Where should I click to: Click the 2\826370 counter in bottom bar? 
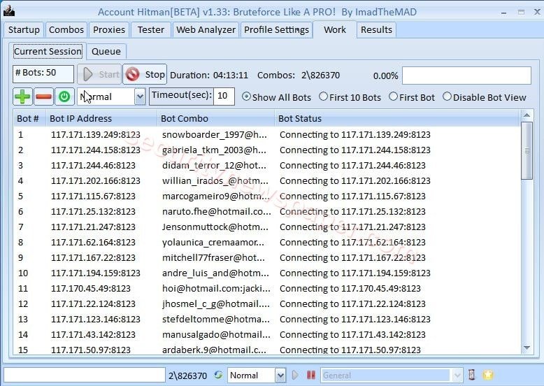187,376
